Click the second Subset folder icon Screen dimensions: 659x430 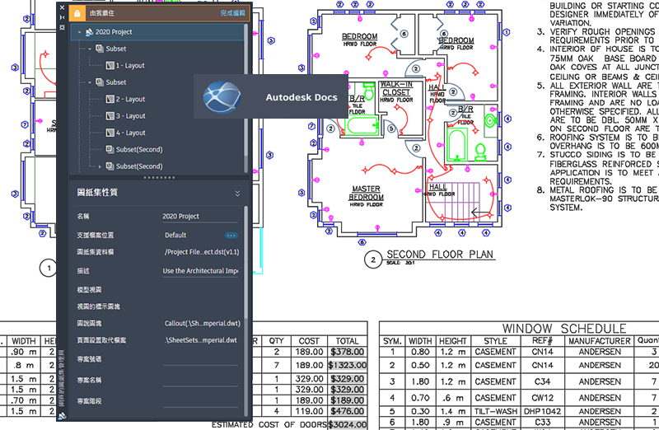(100, 82)
